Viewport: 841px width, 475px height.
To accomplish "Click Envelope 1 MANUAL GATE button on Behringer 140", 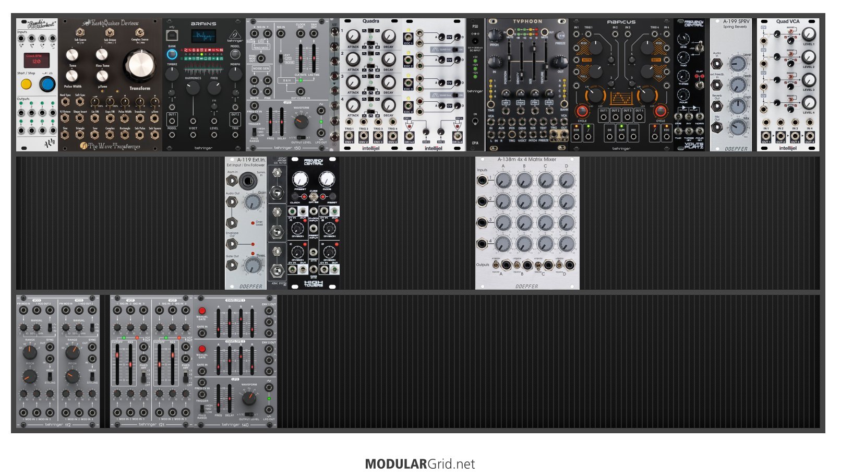I will (202, 311).
